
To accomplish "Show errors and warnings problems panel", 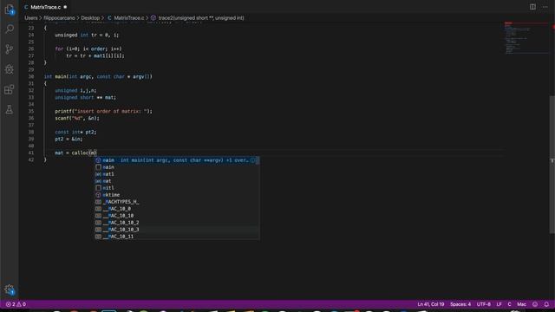I will [x=16, y=304].
